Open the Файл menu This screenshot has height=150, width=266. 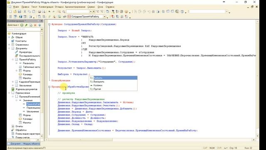click(x=16, y=7)
